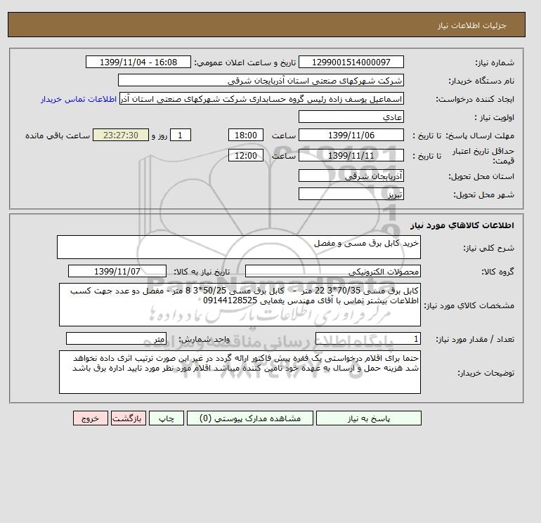Click label مهلت ارسال پاسخ

point(480,135)
